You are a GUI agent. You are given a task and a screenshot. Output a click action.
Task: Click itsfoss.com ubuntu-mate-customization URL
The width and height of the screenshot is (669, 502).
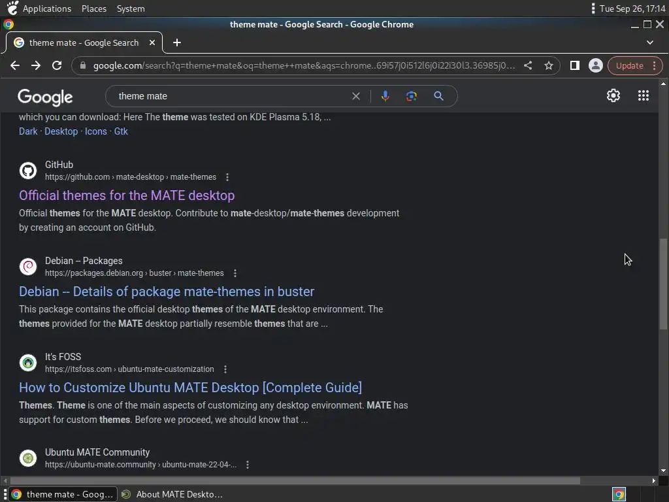coord(130,369)
